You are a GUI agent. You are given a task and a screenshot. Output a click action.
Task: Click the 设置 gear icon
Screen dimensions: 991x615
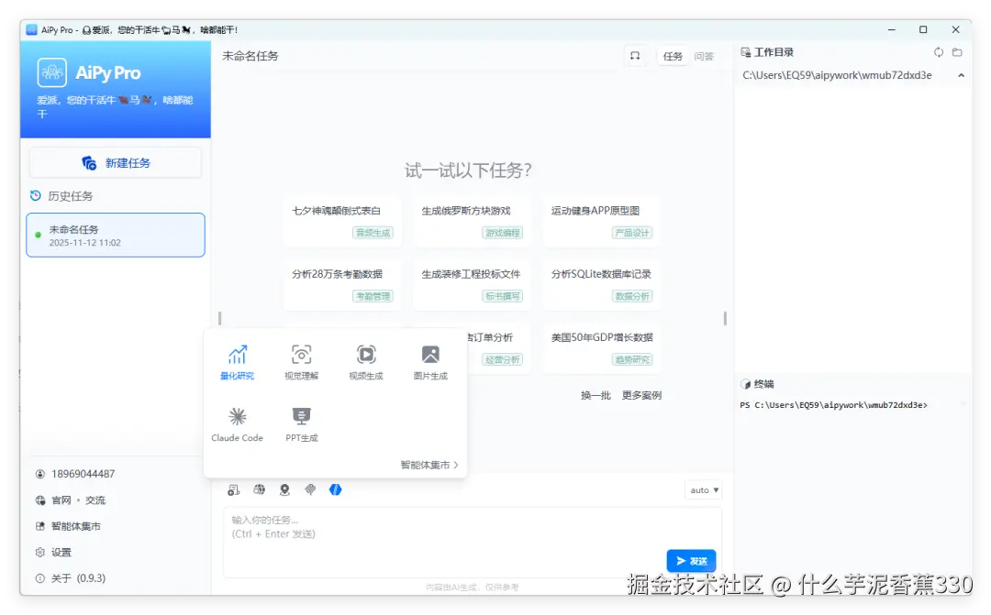(x=40, y=553)
